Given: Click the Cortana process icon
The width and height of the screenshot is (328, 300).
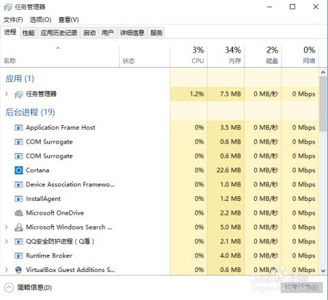Looking at the screenshot, I should point(18,170).
